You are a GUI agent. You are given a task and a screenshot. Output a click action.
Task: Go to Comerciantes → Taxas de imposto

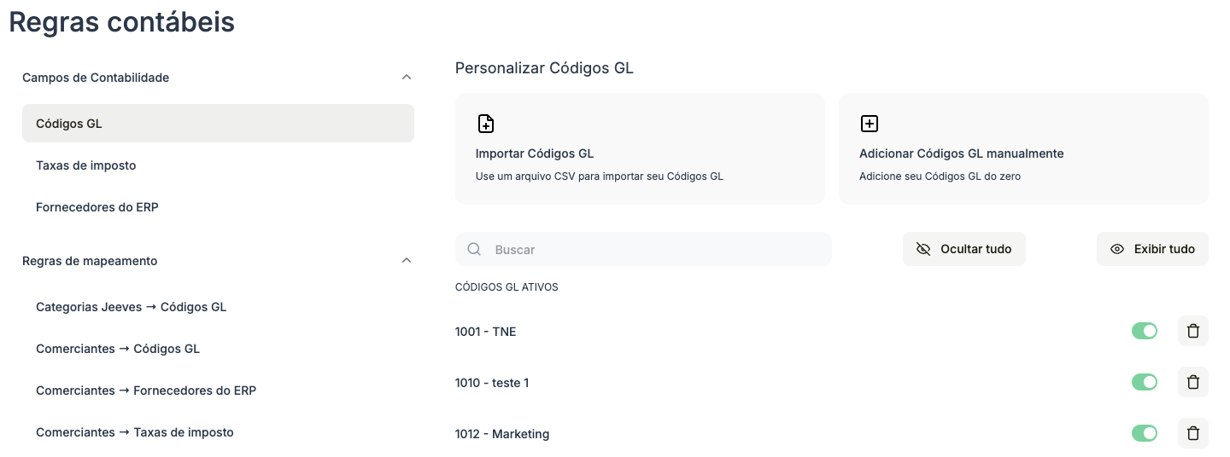(135, 432)
